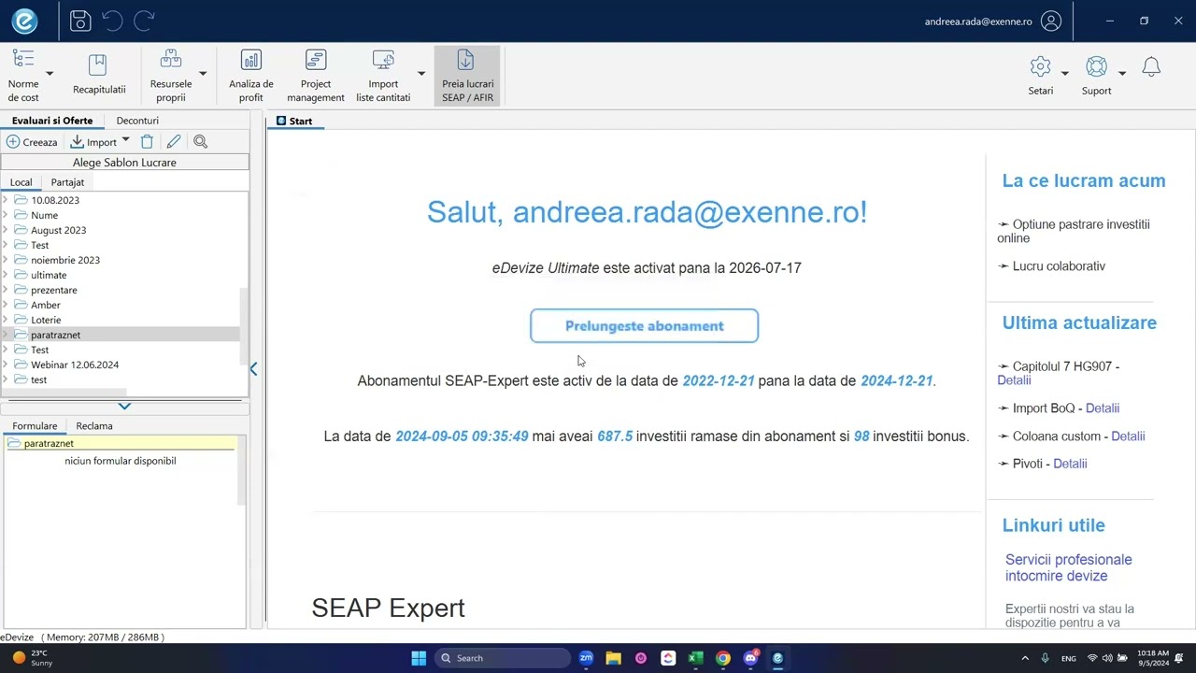Click the Import button
Viewport: 1196px width, 673px height.
[x=93, y=142]
